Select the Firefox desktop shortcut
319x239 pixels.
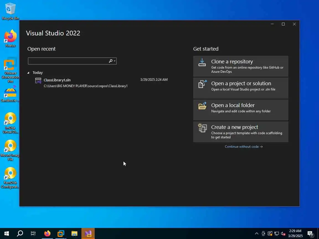point(10,39)
